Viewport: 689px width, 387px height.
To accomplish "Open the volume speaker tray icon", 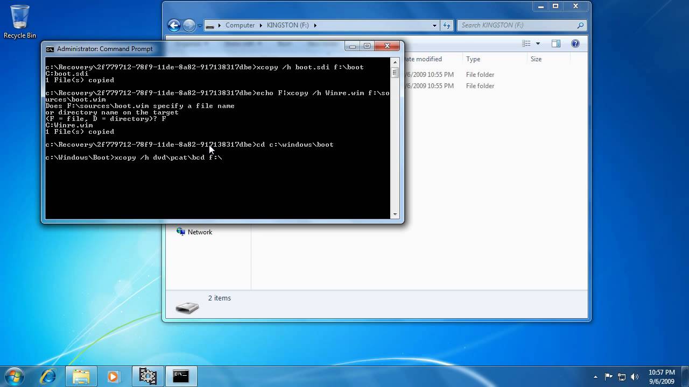I will [x=635, y=377].
